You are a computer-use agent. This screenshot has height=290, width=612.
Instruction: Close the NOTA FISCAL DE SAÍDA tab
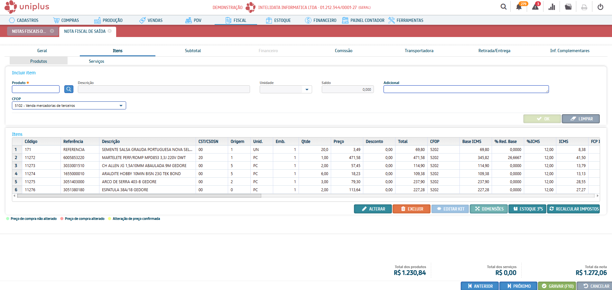point(110,31)
